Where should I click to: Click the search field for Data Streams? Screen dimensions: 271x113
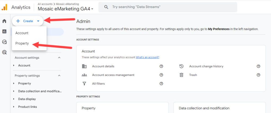(x=168, y=7)
